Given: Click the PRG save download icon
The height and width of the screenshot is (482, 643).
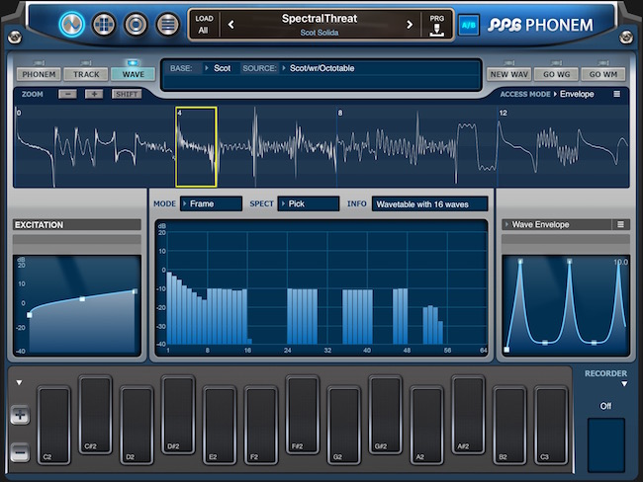Looking at the screenshot, I should point(437,25).
